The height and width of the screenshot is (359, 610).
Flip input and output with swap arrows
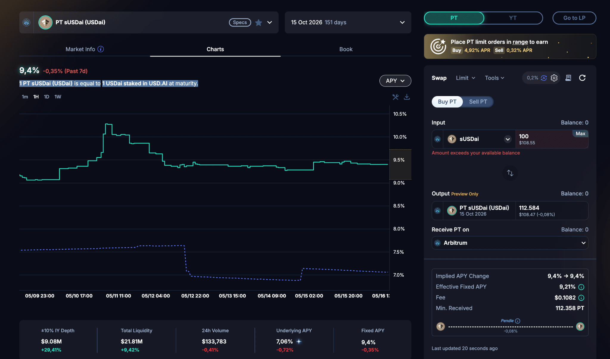(x=510, y=173)
